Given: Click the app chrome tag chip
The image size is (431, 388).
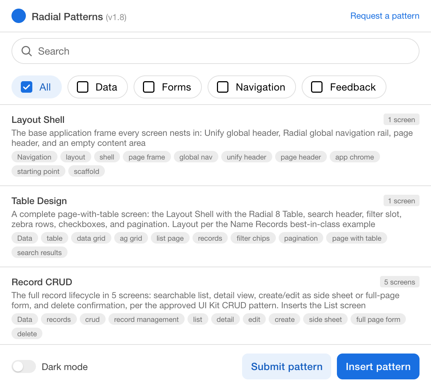Looking at the screenshot, I should click(x=354, y=157).
